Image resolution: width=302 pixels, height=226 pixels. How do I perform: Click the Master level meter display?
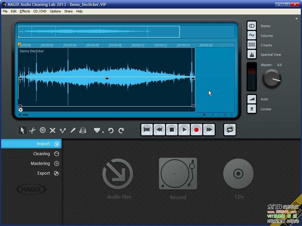click(252, 77)
